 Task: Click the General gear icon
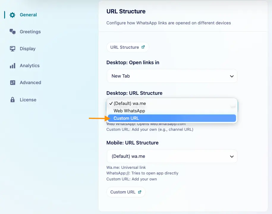point(12,15)
